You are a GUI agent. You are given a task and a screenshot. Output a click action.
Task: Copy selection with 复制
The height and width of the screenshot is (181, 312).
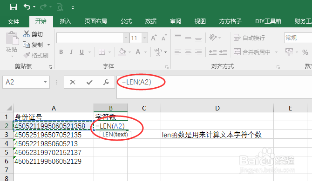(33, 45)
